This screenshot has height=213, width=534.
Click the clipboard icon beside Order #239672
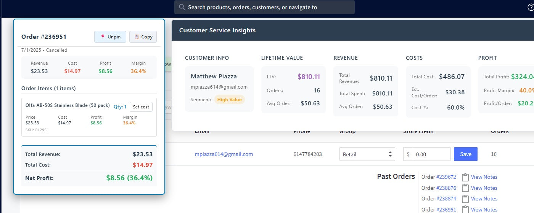465,177
